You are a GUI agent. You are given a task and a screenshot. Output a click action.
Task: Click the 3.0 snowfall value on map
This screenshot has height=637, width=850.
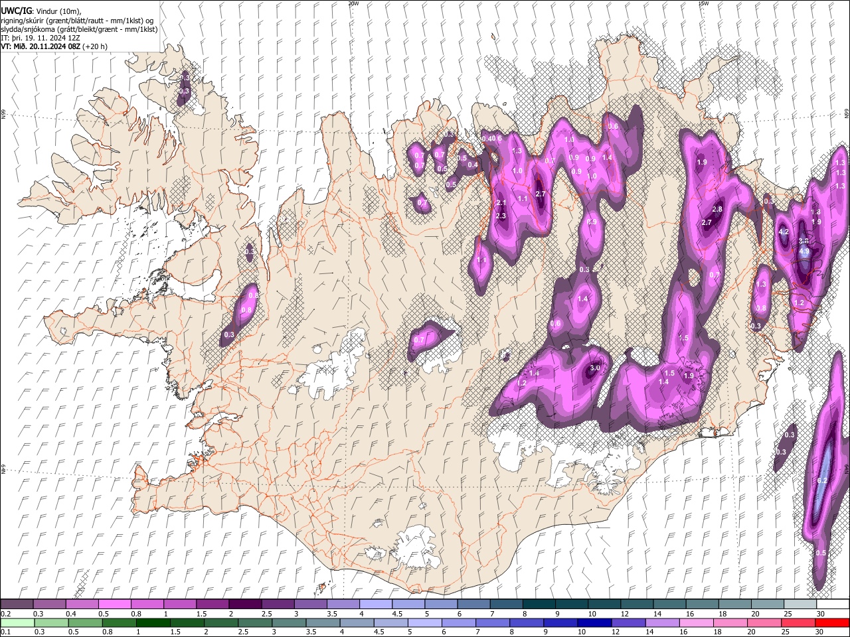595,368
